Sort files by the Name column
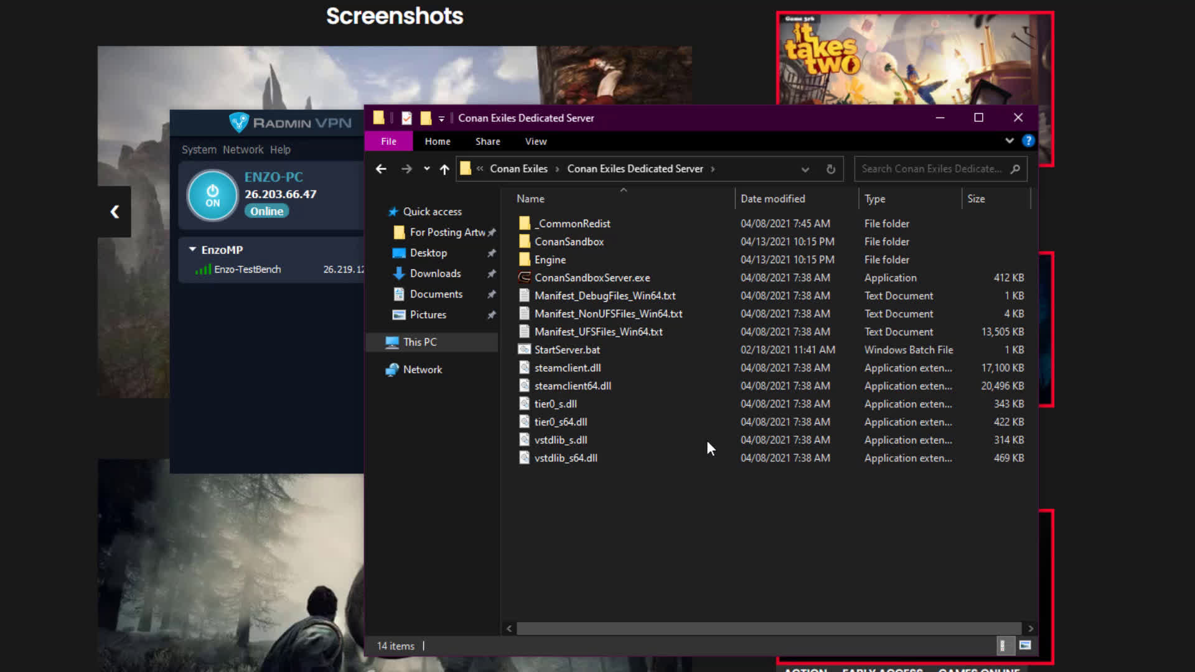1195x672 pixels. point(530,198)
